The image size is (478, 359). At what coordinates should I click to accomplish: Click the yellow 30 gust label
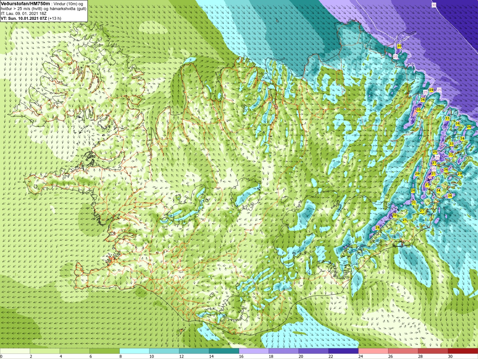[x=399, y=46]
